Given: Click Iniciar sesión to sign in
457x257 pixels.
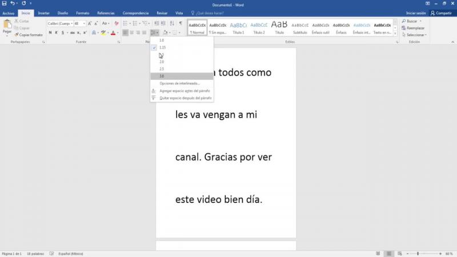Looking at the screenshot, I should (415, 13).
